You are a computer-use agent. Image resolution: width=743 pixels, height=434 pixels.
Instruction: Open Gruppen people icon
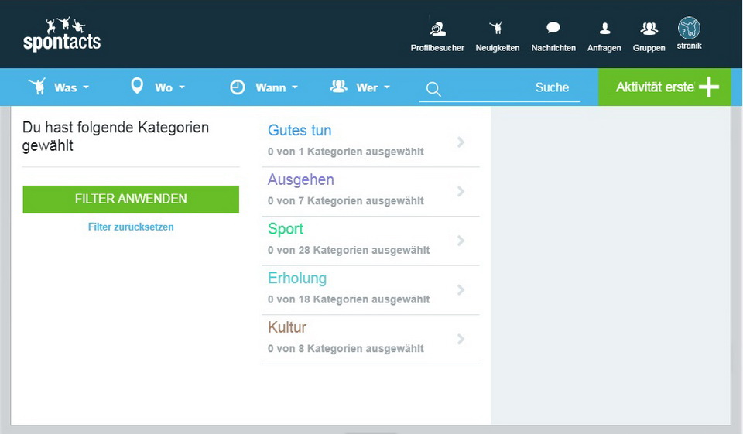click(x=649, y=29)
